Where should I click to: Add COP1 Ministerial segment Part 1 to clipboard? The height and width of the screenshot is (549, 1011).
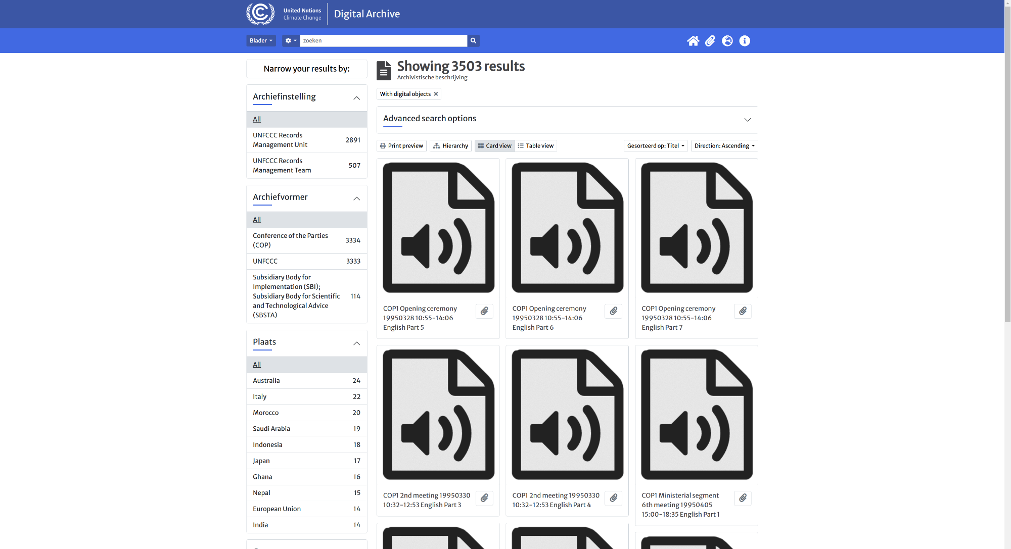(x=743, y=498)
